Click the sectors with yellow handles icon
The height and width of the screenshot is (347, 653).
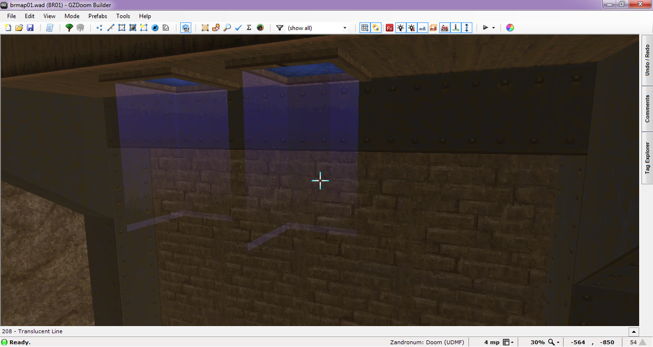pos(144,28)
